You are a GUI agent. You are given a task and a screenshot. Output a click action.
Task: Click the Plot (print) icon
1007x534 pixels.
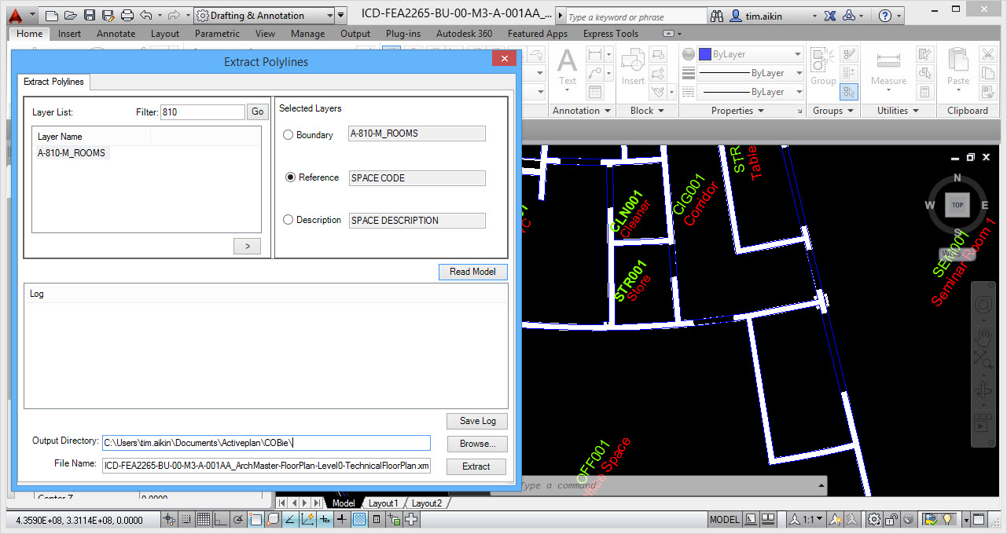coord(127,15)
